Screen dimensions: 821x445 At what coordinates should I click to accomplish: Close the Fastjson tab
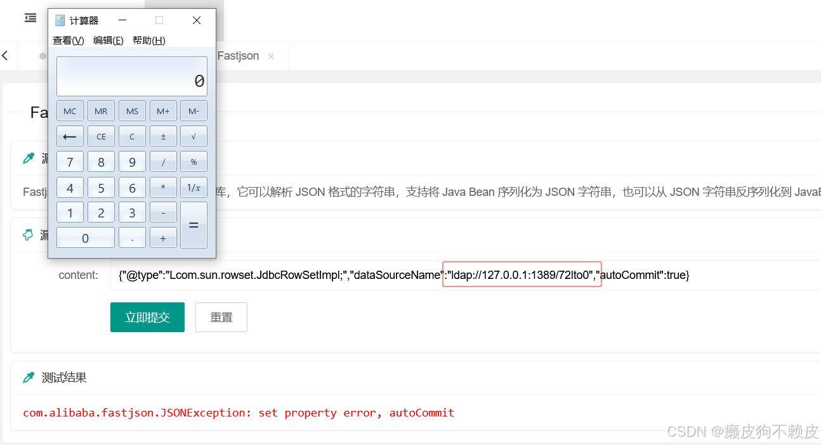pyautogui.click(x=271, y=56)
